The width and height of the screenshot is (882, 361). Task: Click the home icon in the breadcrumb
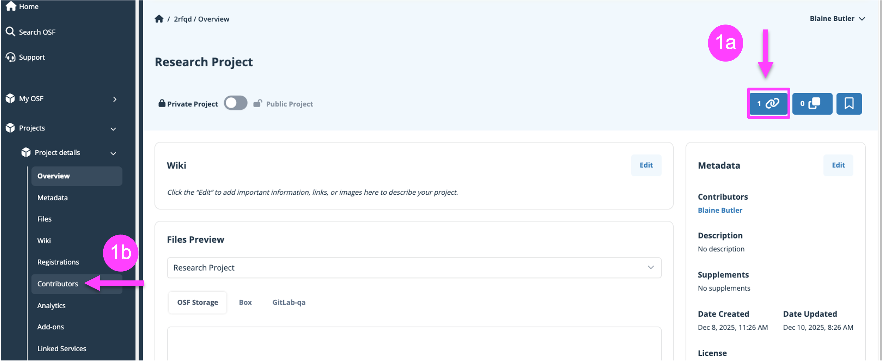(159, 19)
